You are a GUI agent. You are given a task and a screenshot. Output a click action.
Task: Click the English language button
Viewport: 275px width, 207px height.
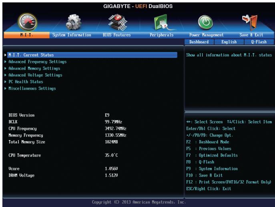(x=229, y=42)
